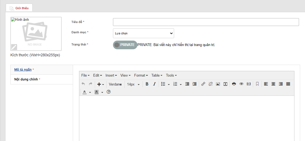Open the Verdana font family dropdown
The width and height of the screenshot is (305, 141).
[x=115, y=84]
